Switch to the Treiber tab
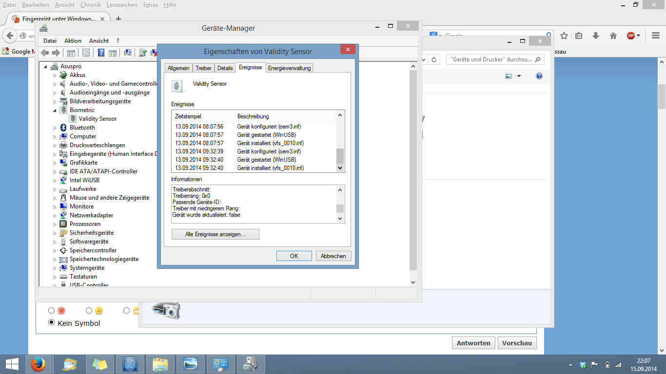Screen dimensions: 666x374 pyautogui.click(x=204, y=68)
